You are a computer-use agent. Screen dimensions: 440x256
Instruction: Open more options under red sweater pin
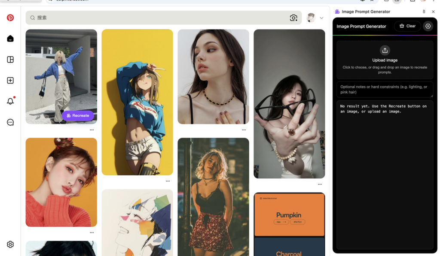pyautogui.click(x=92, y=233)
